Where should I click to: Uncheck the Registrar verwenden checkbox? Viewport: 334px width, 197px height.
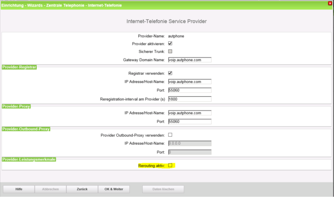point(170,73)
